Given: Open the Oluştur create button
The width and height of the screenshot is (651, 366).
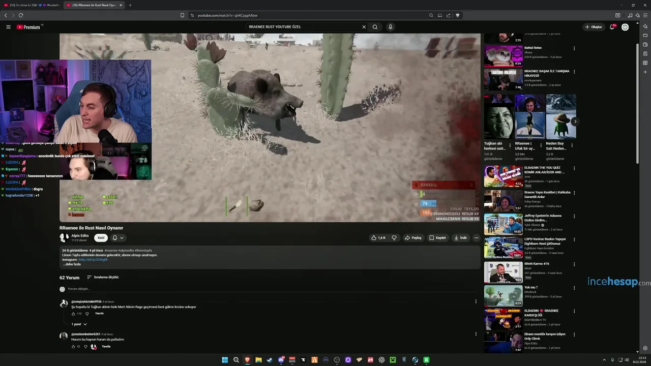Looking at the screenshot, I should 594,27.
